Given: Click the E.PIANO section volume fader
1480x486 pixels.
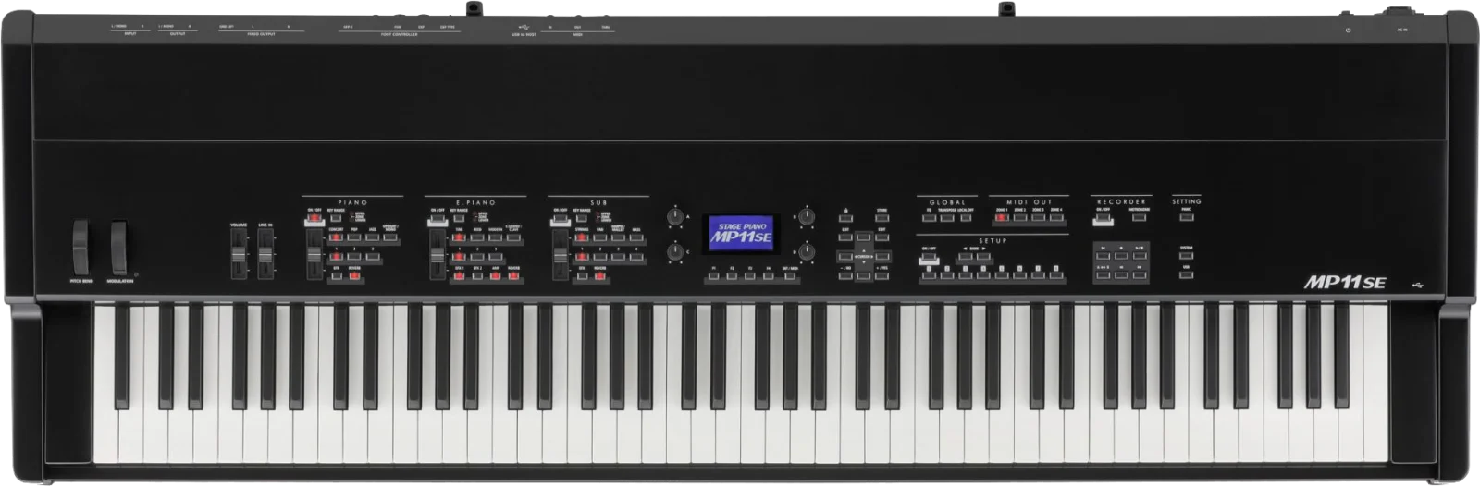Looking at the screenshot, I should [438, 254].
